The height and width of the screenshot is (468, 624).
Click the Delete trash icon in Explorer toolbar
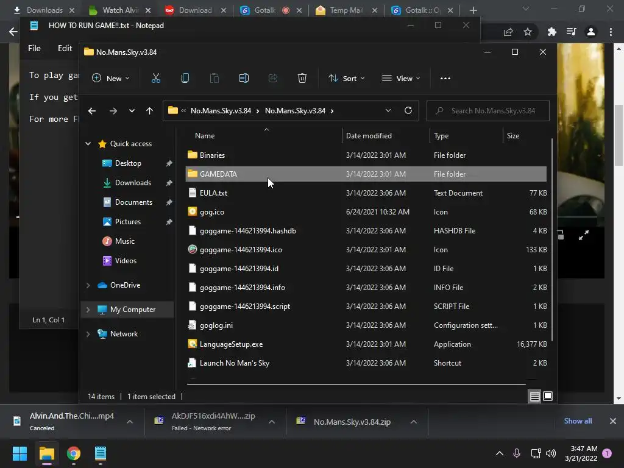302,79
